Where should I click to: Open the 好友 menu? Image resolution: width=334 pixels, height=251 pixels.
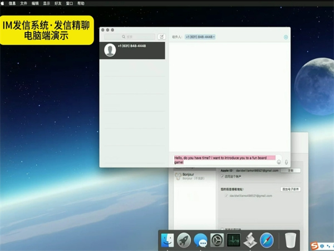coord(57,3)
